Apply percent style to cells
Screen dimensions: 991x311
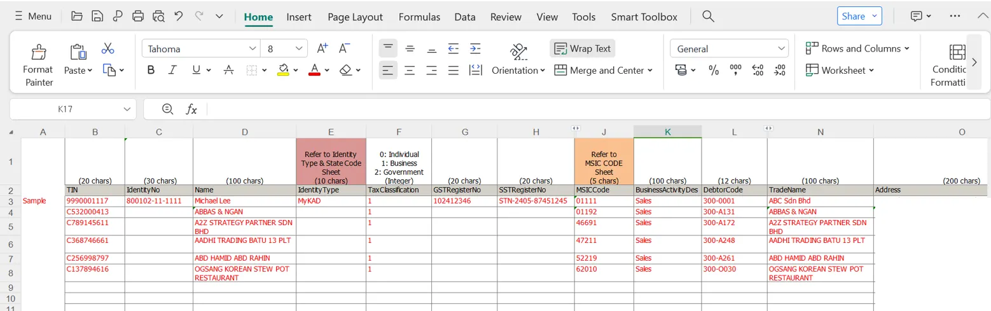click(x=714, y=70)
